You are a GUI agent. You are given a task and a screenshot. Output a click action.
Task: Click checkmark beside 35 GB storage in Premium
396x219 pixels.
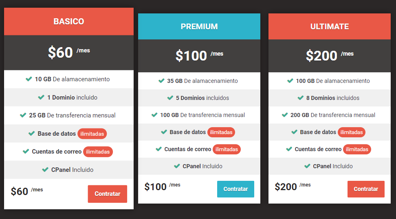coord(161,81)
